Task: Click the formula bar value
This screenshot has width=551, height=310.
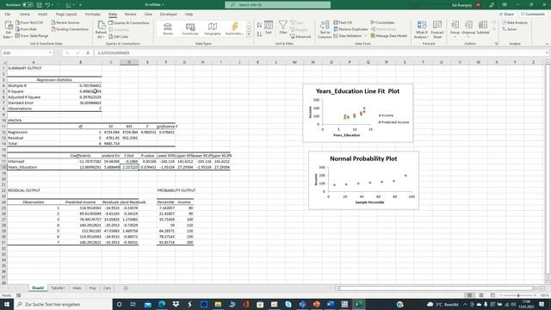Action: [x=114, y=53]
